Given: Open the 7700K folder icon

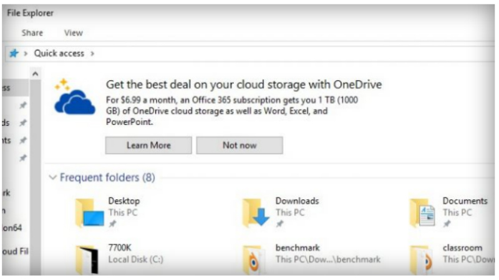Looking at the screenshot, I should click(x=88, y=258).
